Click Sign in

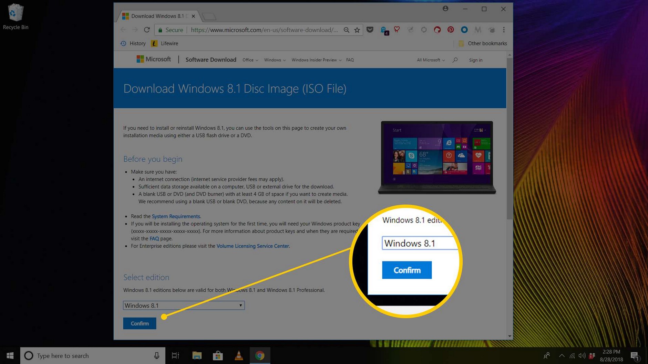coord(475,60)
